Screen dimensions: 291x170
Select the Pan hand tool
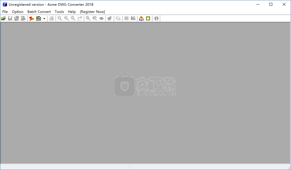tap(80, 18)
